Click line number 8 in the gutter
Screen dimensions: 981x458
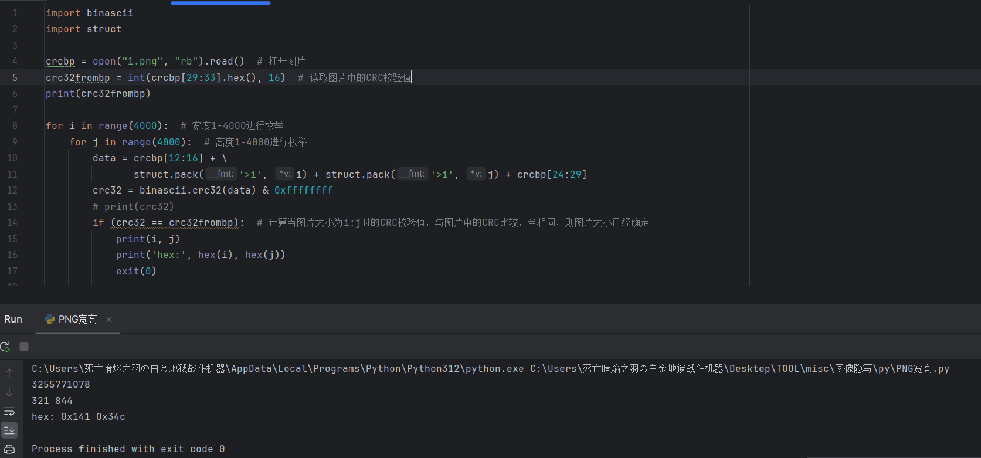(15, 125)
